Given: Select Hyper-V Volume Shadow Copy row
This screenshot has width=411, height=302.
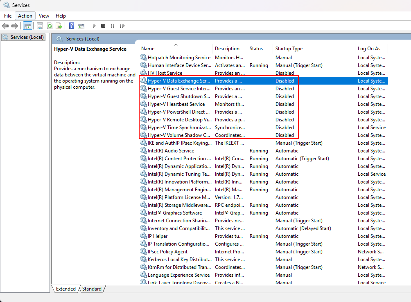Looking at the screenshot, I should (264, 135).
